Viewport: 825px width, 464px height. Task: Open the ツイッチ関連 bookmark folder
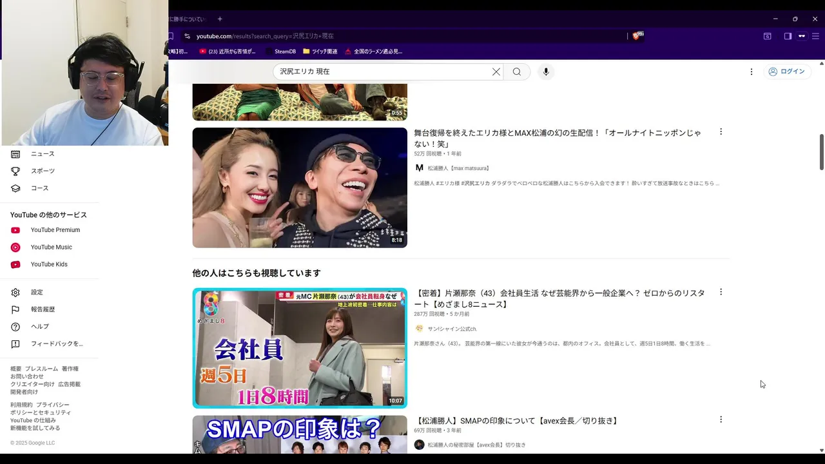point(320,52)
